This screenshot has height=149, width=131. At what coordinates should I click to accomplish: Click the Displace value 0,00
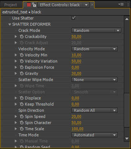[x=75, y=98]
